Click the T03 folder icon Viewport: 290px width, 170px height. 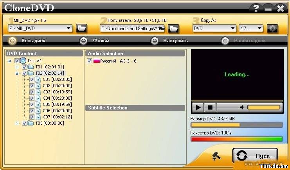point(31,123)
